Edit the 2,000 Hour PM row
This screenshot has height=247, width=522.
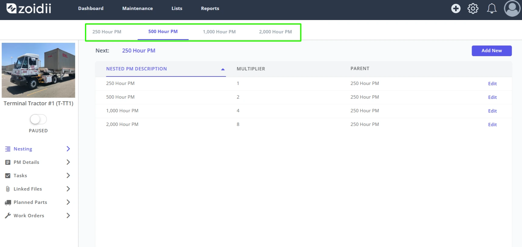point(492,125)
